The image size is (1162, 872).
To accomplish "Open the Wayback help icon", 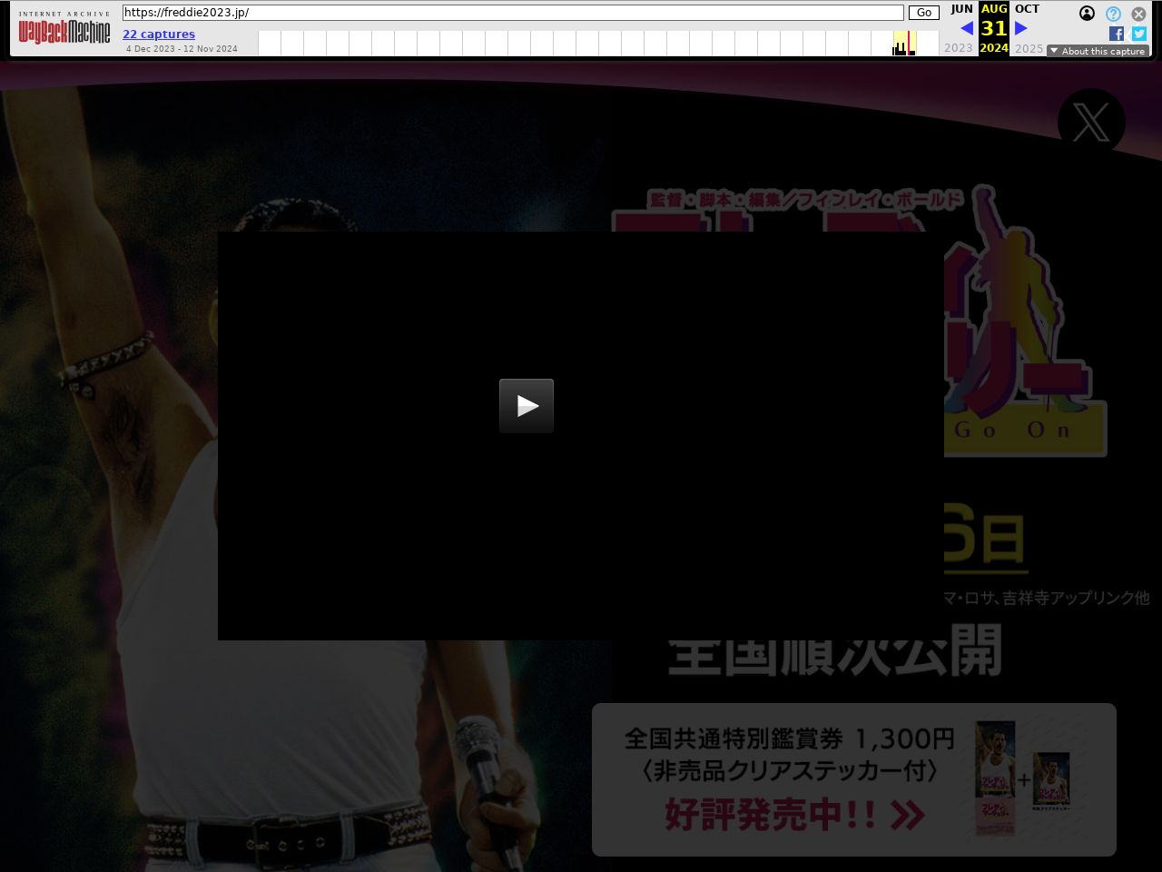I will (1113, 14).
